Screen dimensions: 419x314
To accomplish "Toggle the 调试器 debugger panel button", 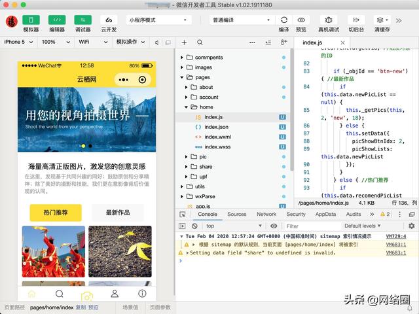I will [83, 20].
